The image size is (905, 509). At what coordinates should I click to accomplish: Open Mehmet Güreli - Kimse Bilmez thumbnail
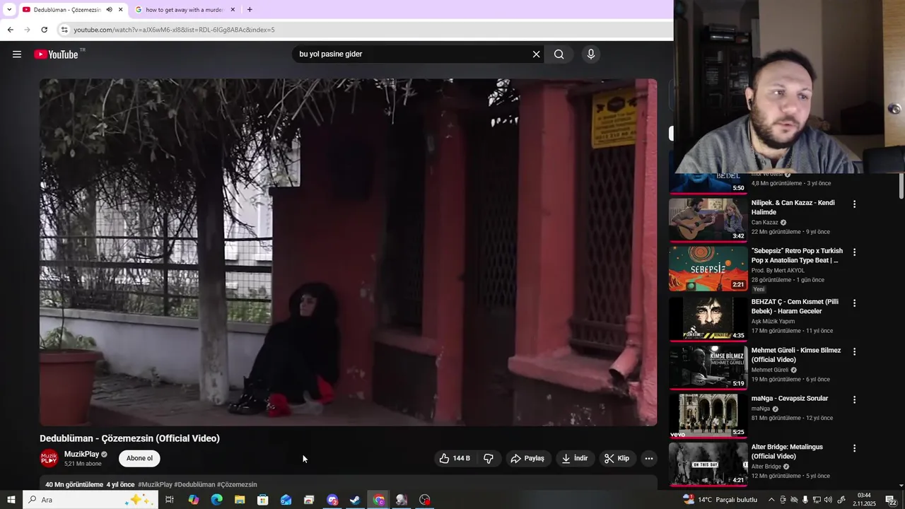click(x=708, y=367)
